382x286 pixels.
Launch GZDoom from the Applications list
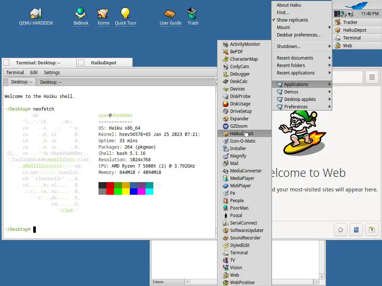pos(244,126)
